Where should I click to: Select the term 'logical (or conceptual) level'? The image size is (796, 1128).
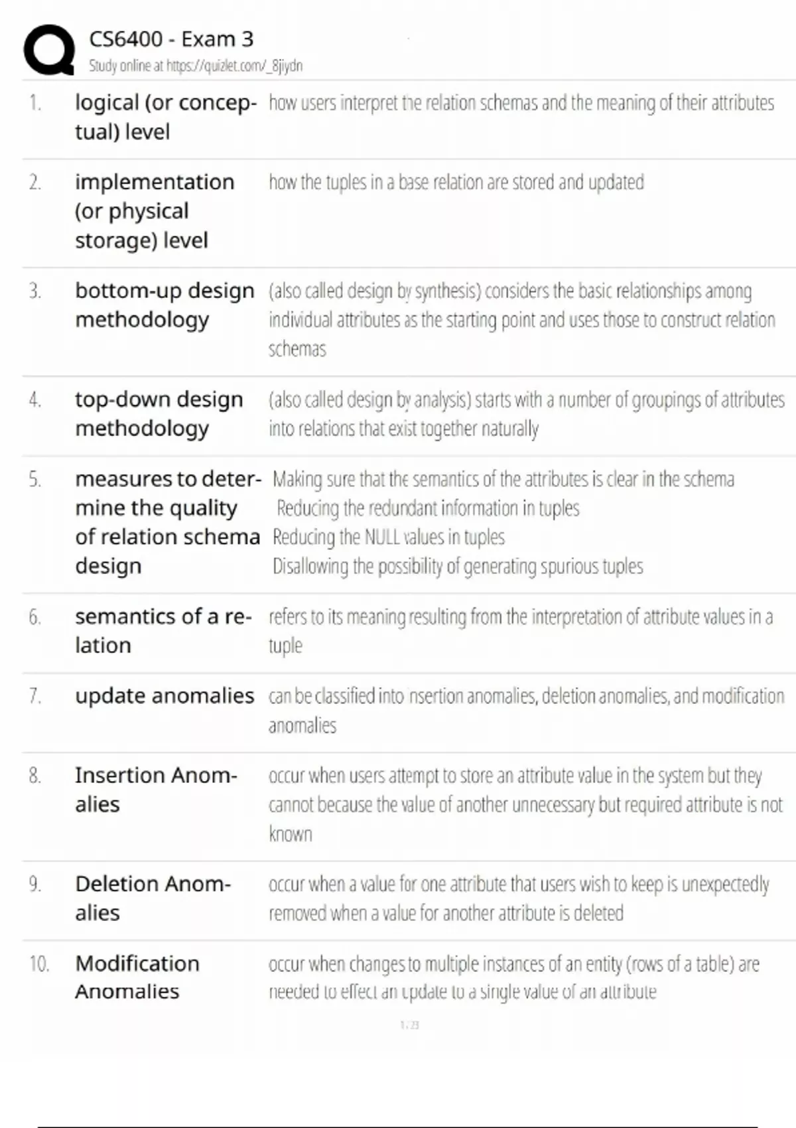(x=165, y=117)
